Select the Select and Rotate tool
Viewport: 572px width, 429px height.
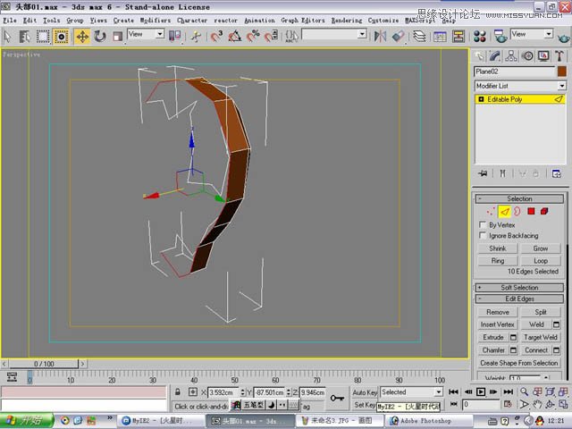click(x=99, y=37)
